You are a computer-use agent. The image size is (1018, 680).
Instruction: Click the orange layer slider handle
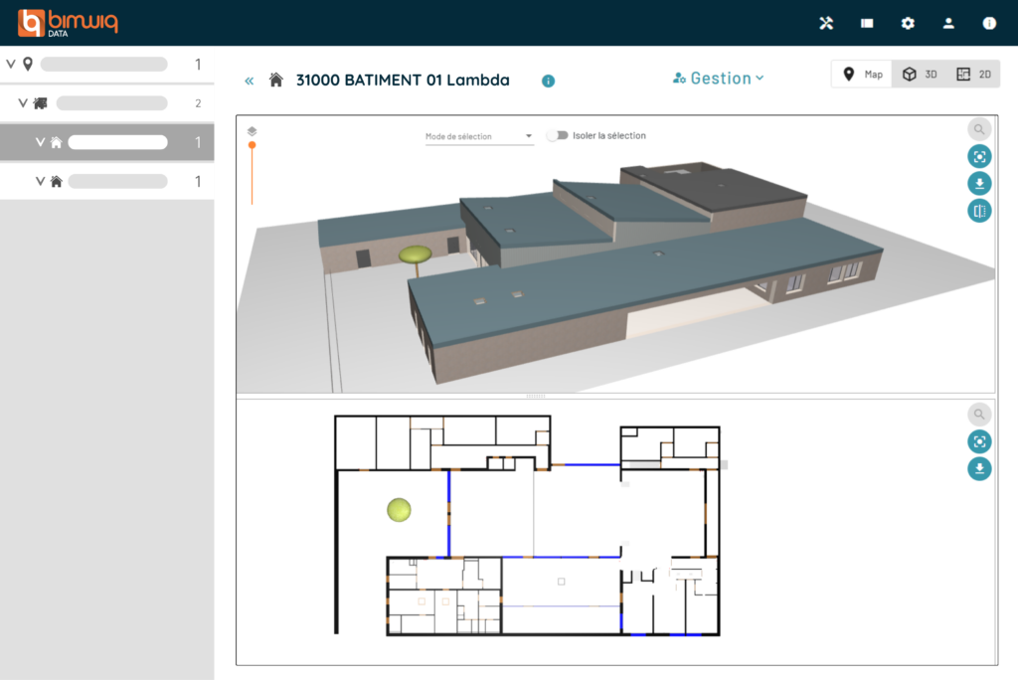pos(253,145)
